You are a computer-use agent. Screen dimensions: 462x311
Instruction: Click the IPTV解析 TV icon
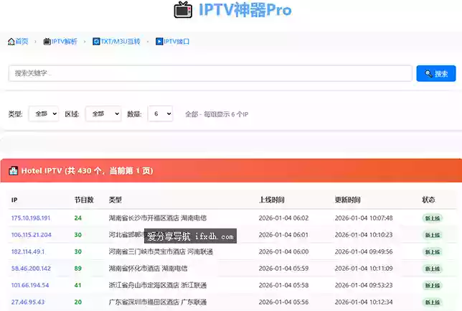47,42
